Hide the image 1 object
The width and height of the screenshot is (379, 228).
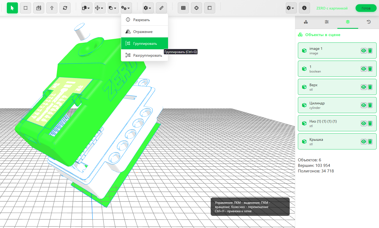(363, 51)
